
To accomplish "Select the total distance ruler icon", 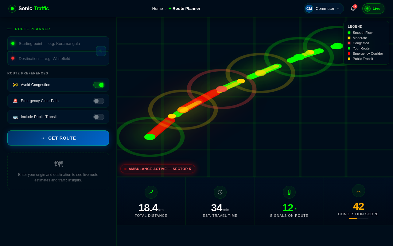I will (x=151, y=192).
